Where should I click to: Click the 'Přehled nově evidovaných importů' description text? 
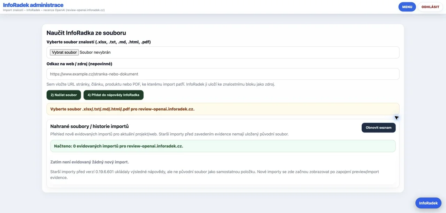(x=169, y=134)
